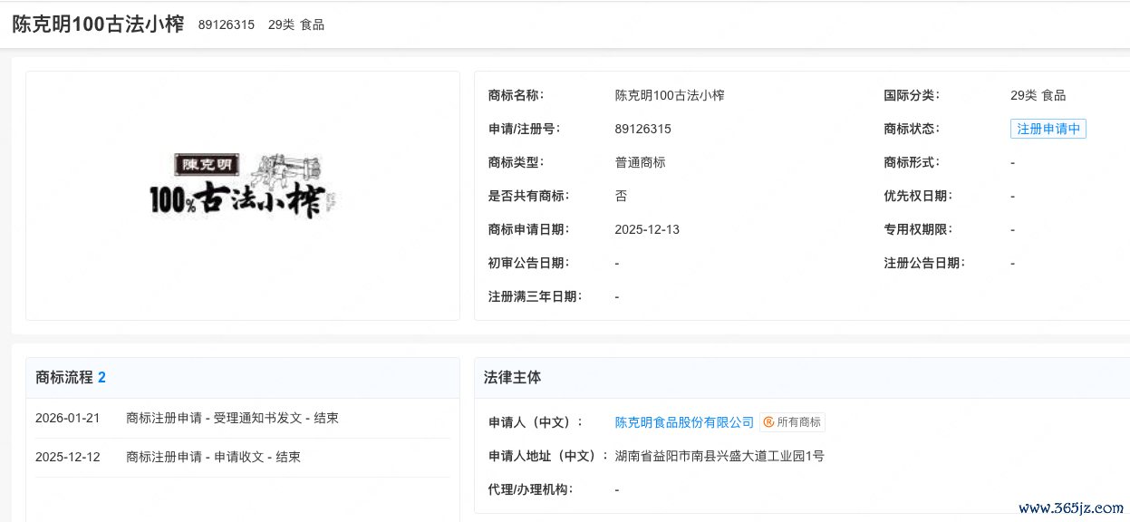Click the registered-mark icon in 所有商标 badge
Image resolution: width=1130 pixels, height=522 pixels.
coord(768,422)
